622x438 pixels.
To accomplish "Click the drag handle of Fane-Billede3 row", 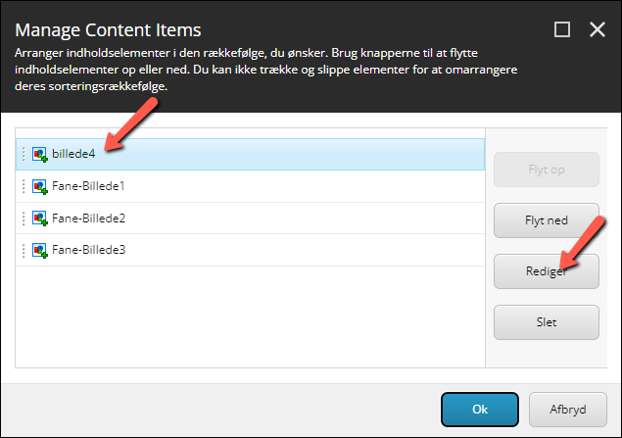I will [x=24, y=250].
